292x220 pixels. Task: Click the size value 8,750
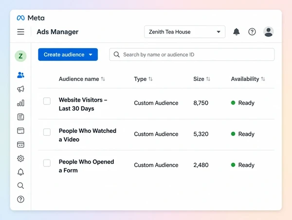pyautogui.click(x=201, y=103)
